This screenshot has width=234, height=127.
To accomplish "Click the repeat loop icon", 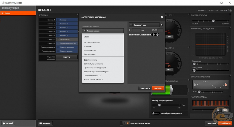I will pyautogui.click(x=153, y=30).
